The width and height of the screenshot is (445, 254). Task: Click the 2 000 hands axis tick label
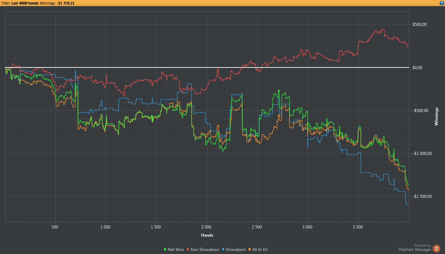(x=206, y=227)
